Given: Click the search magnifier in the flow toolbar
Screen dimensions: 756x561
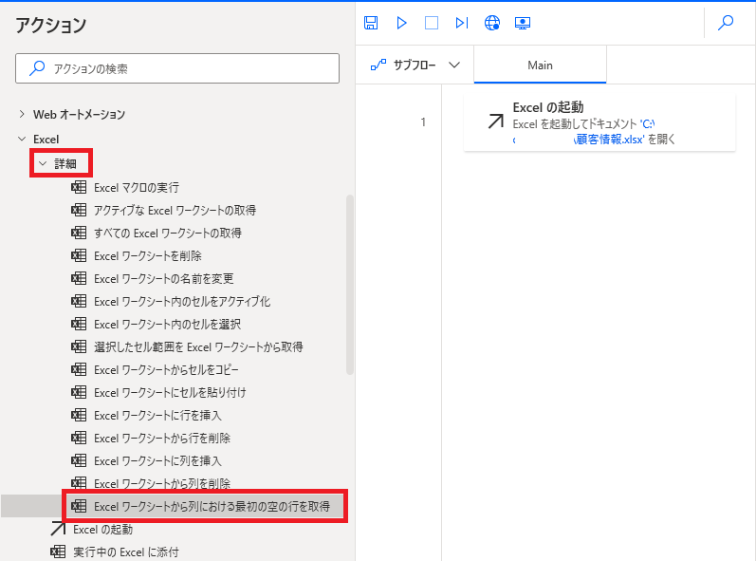Looking at the screenshot, I should pos(725,22).
